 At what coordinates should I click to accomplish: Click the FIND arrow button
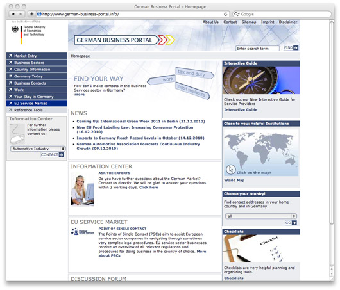tap(291, 47)
